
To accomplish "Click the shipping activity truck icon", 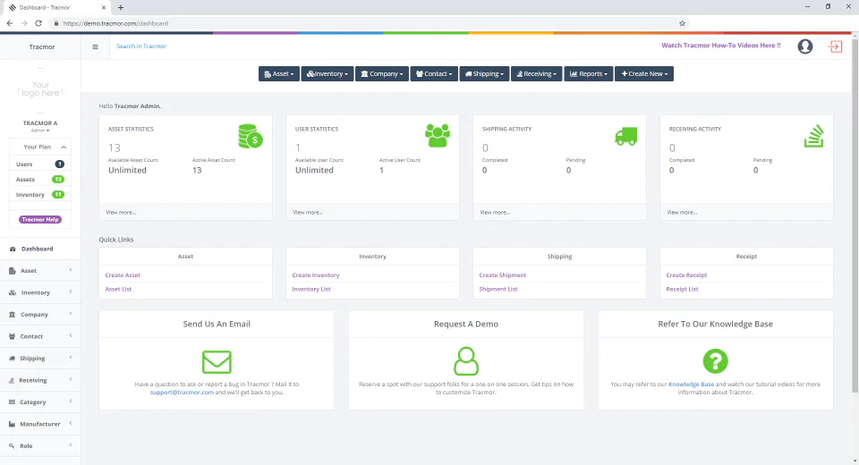I will 625,137.
